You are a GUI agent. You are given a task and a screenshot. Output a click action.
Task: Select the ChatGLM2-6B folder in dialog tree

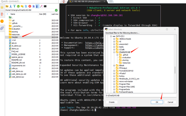coord(125,52)
